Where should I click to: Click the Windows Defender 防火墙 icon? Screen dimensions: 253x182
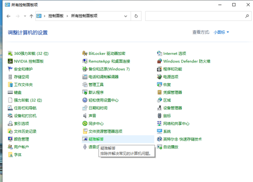click(x=160, y=61)
